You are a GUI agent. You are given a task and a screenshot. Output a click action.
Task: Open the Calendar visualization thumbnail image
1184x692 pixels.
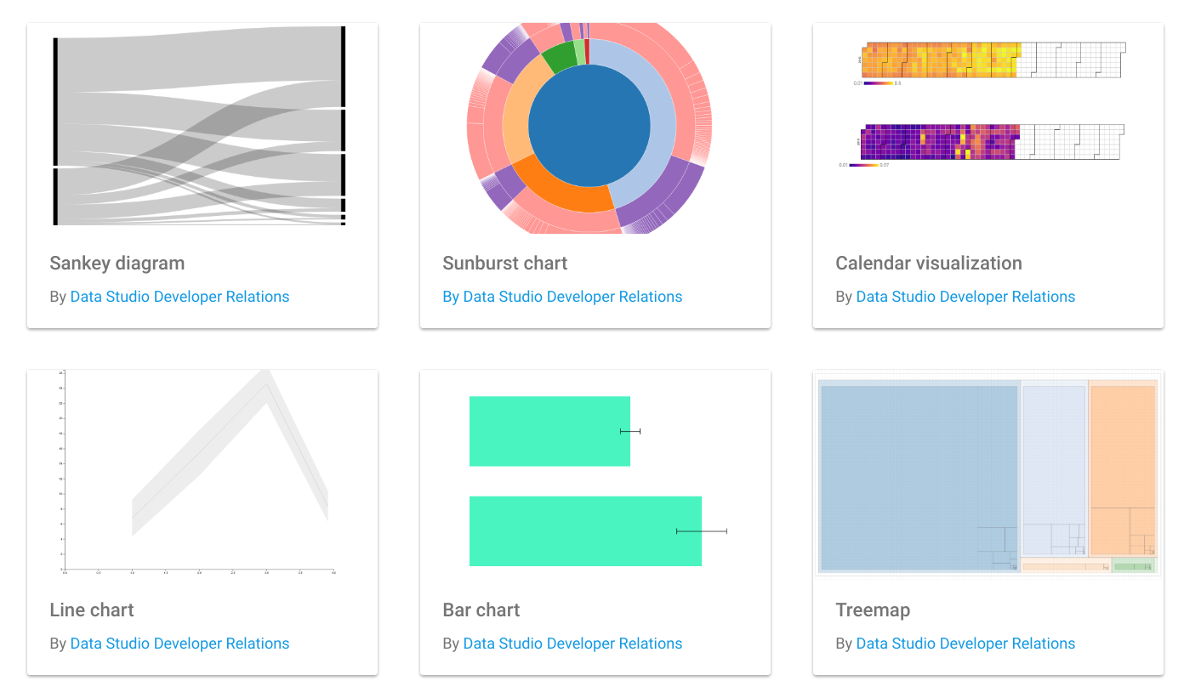988,128
